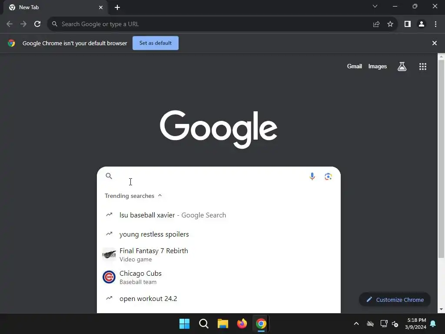
Task: Click the magnifier icon in Google search box
Action: click(109, 176)
